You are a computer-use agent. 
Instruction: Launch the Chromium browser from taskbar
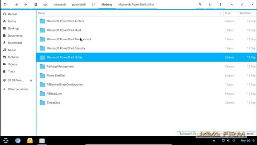tap(18, 141)
